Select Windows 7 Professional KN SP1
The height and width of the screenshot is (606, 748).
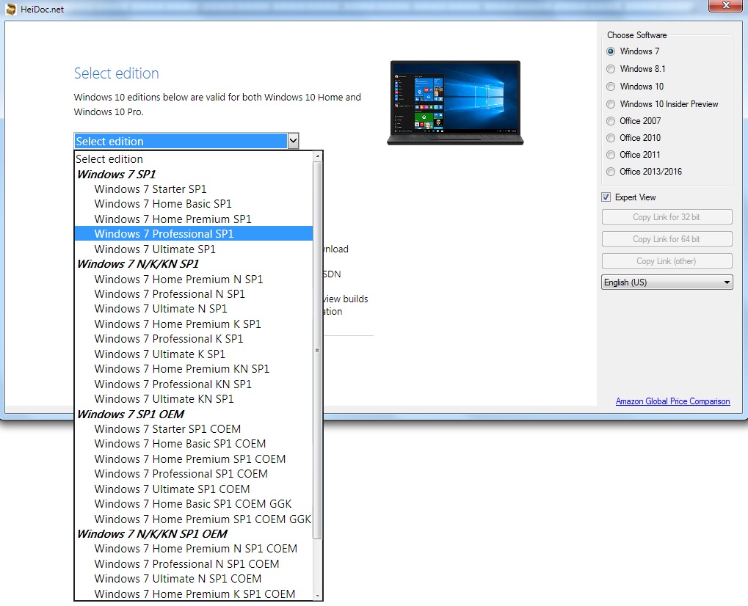tap(194, 384)
